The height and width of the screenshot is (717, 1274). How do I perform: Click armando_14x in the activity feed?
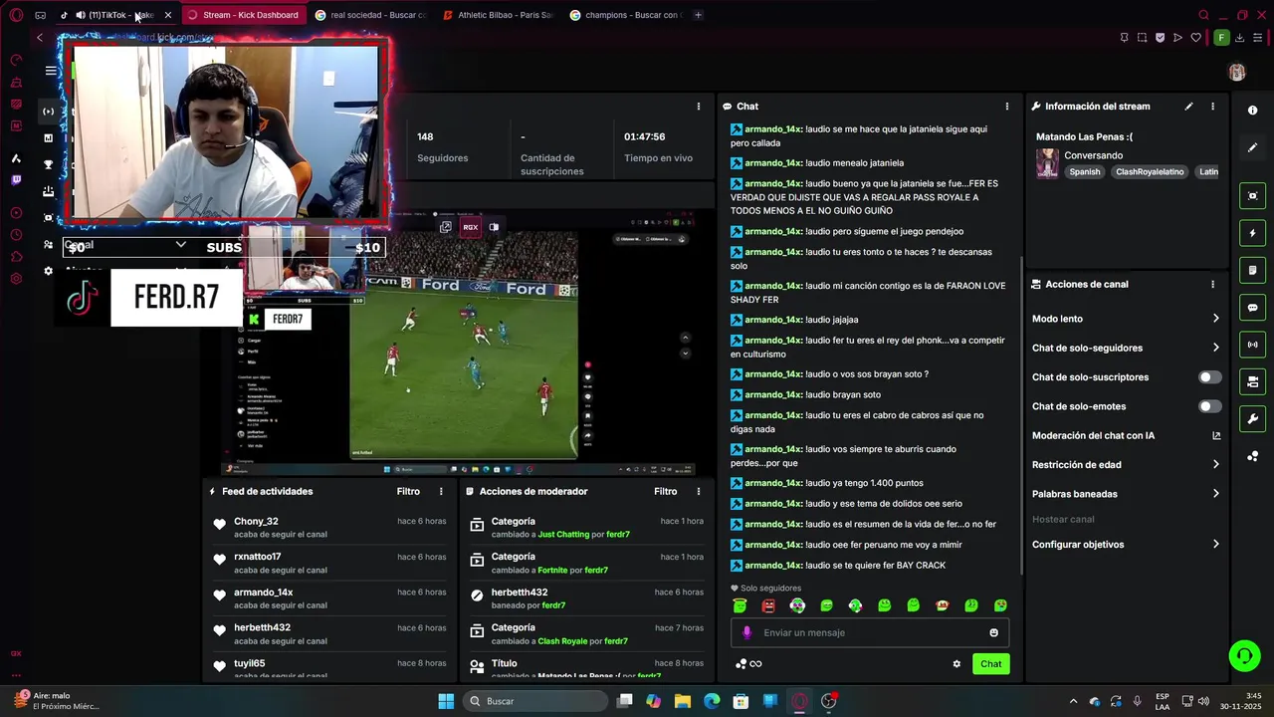pos(263,593)
